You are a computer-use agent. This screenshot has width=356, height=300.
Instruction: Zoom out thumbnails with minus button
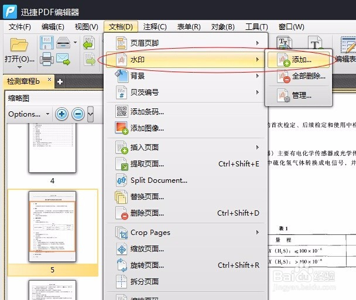point(78,114)
